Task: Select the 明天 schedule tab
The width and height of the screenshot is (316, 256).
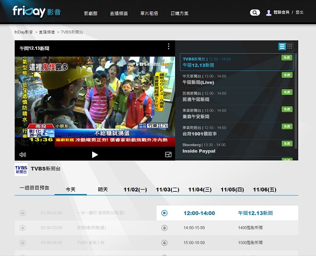Action: tap(103, 190)
